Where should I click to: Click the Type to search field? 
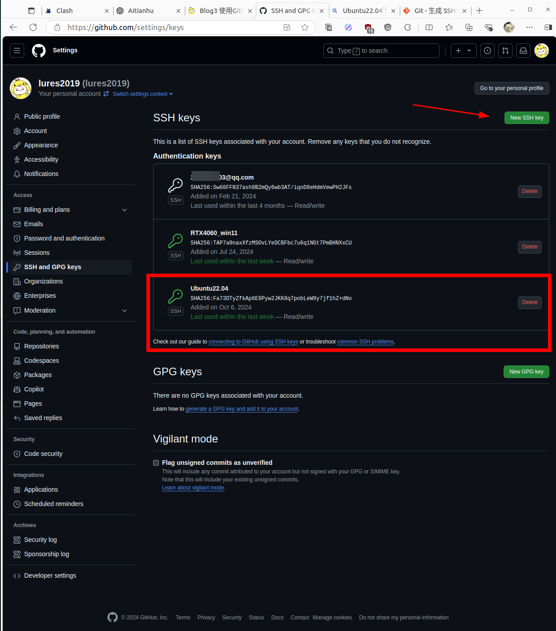[381, 51]
